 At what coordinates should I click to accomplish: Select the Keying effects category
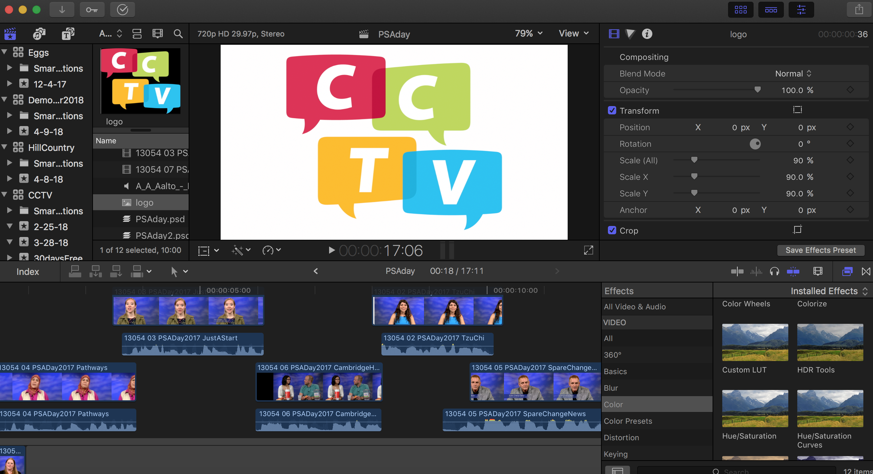[x=657, y=454]
